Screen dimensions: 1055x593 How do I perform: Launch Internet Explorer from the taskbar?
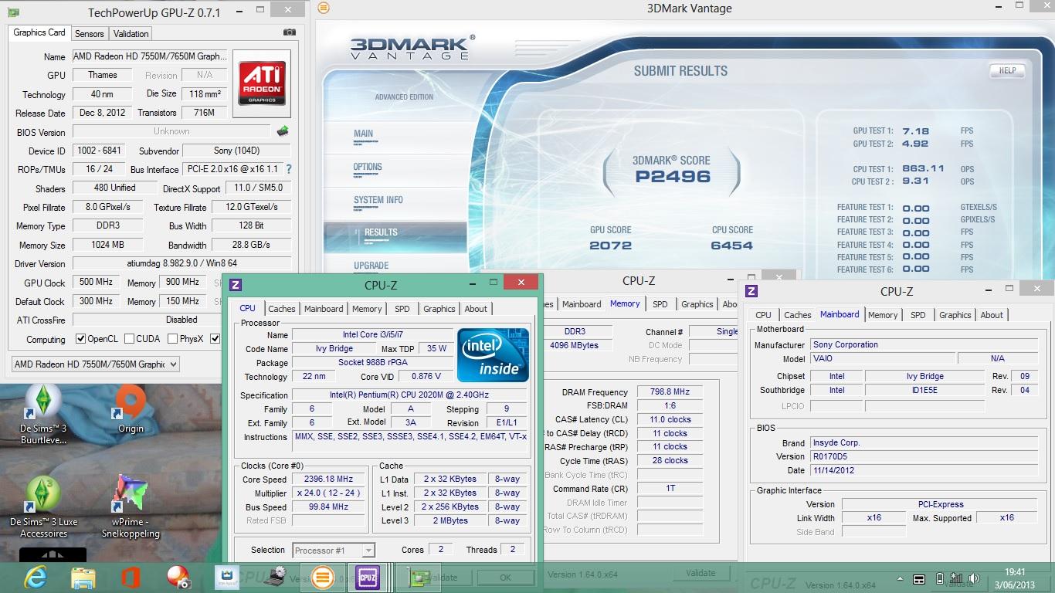[x=35, y=578]
